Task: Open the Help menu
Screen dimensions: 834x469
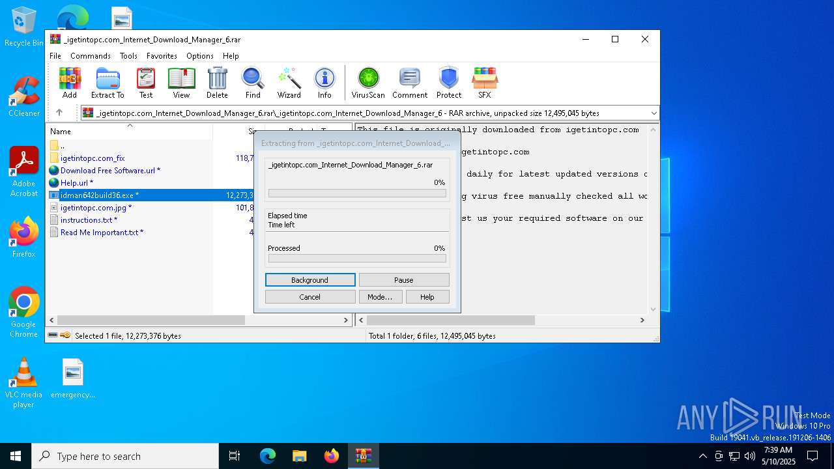Action: [231, 56]
